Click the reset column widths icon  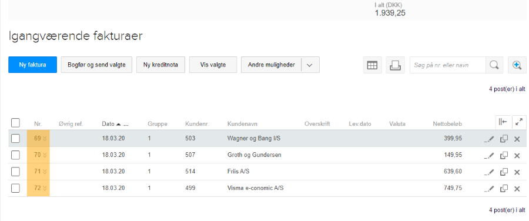pyautogui.click(x=503, y=122)
